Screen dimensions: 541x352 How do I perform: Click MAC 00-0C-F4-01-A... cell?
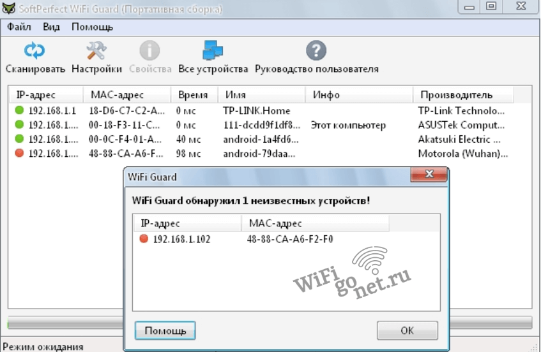pos(125,139)
